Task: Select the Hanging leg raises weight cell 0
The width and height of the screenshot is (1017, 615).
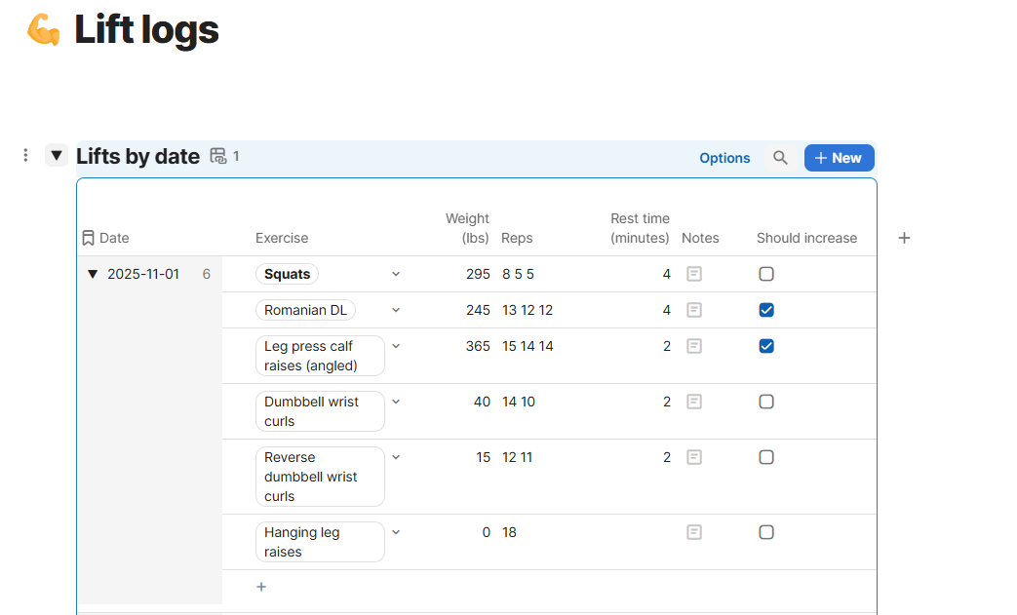Action: (487, 533)
